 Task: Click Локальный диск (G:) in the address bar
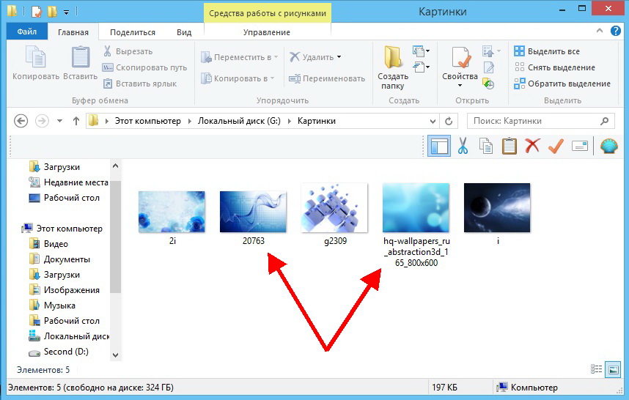(239, 121)
